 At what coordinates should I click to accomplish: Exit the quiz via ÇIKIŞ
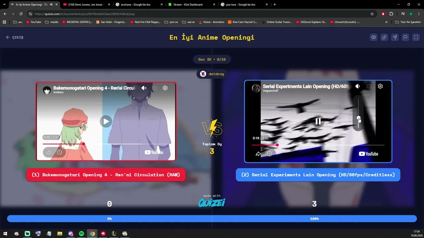pos(15,37)
